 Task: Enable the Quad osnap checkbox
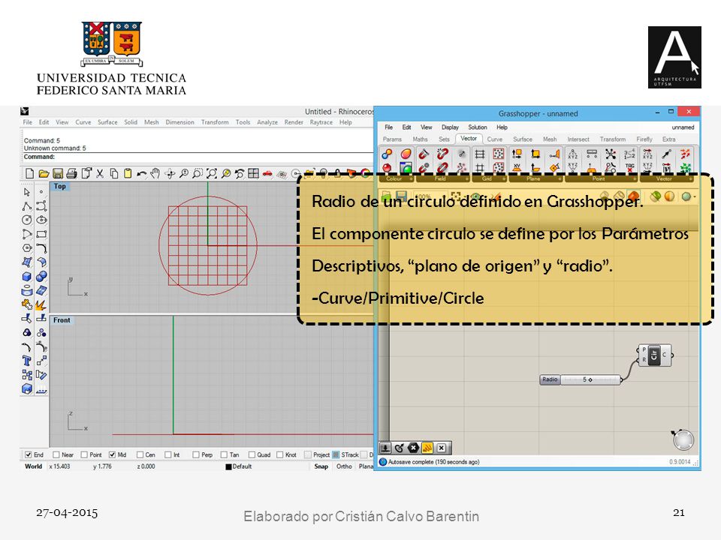click(x=252, y=454)
